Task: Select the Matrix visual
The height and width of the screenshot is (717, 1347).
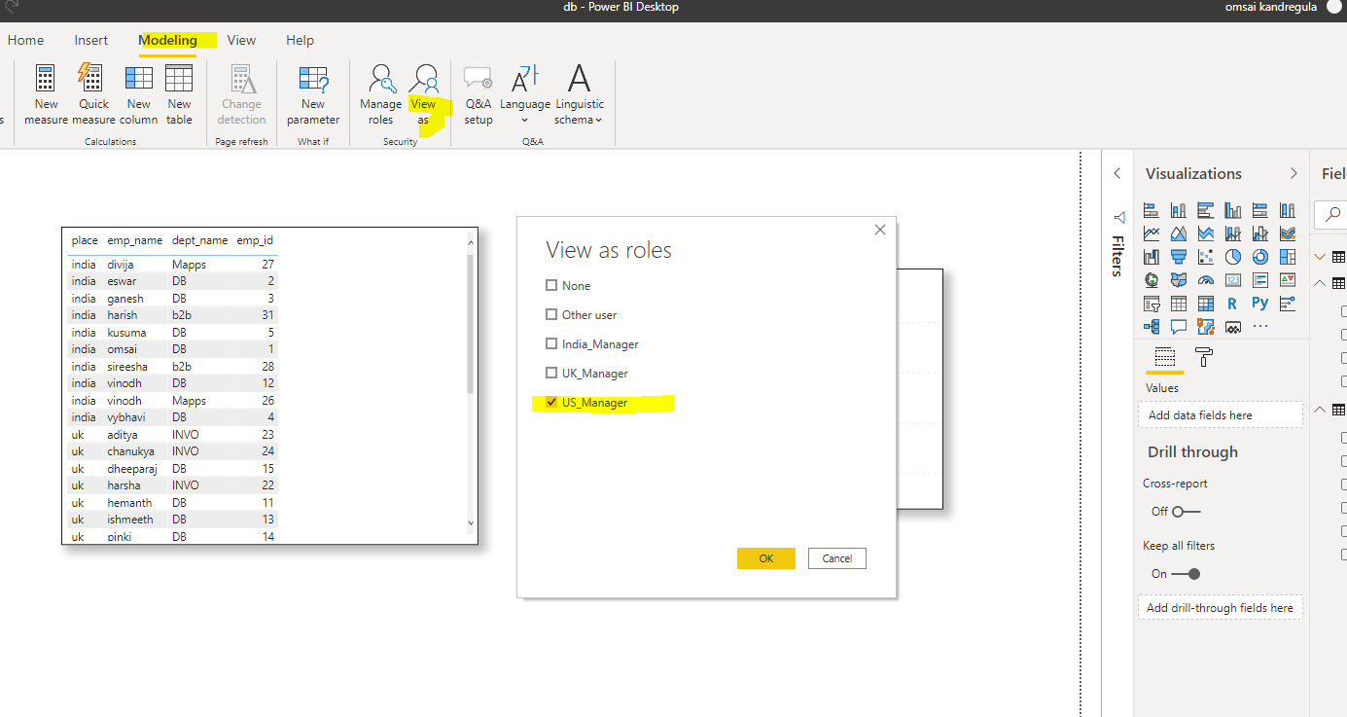Action: coord(1205,304)
